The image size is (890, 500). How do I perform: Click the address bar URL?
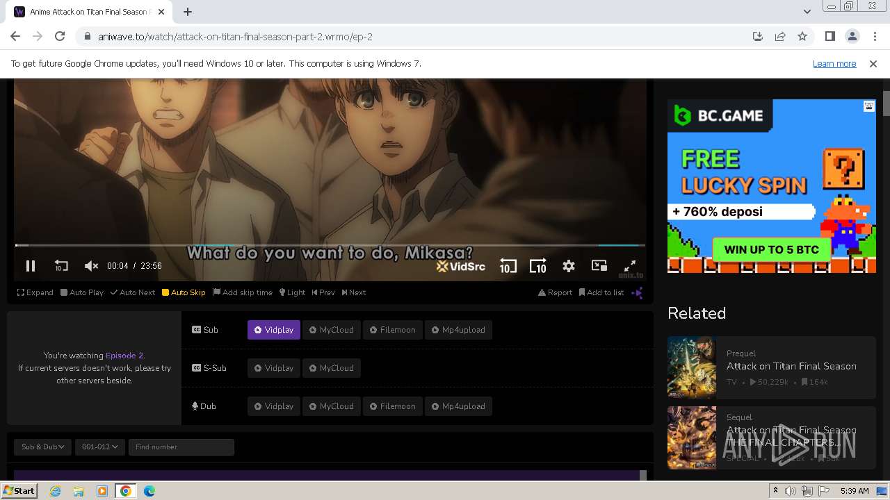236,37
